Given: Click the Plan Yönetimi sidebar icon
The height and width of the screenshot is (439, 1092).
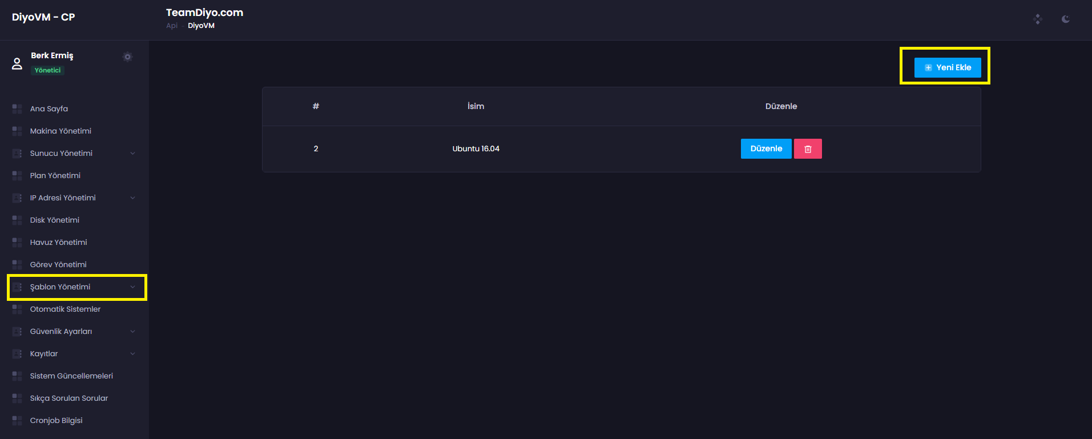Looking at the screenshot, I should pos(17,175).
